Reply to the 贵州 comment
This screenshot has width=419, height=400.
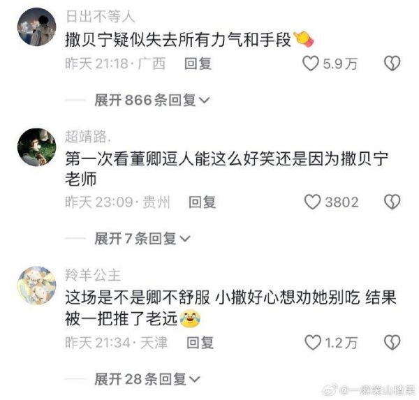(x=202, y=202)
